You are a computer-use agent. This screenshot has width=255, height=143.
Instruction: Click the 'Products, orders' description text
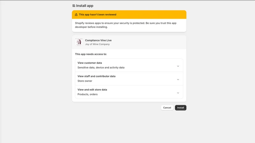click(87, 94)
